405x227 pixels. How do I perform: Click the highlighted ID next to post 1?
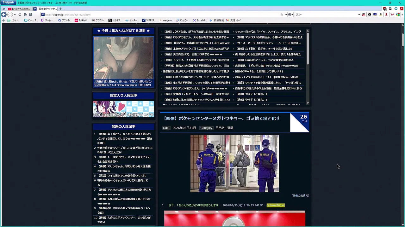275,205
